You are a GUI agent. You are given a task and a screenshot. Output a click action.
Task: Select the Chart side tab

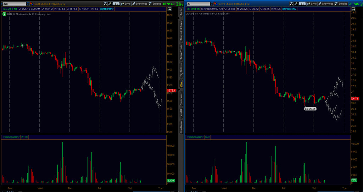point(181,84)
